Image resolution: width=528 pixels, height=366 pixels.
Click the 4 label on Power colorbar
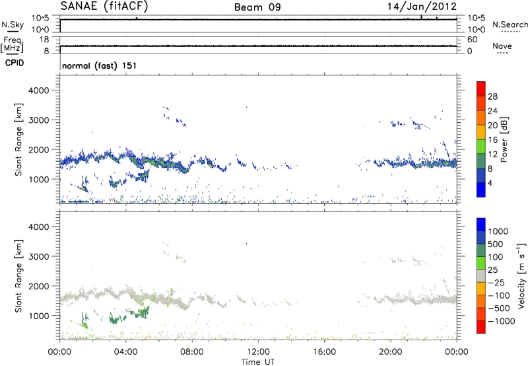click(x=490, y=183)
